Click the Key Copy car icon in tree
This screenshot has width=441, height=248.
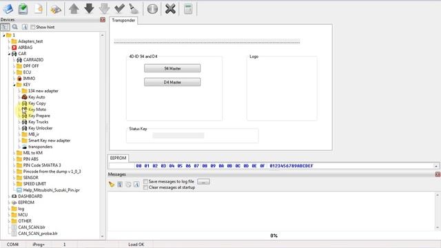pyautogui.click(x=25, y=103)
